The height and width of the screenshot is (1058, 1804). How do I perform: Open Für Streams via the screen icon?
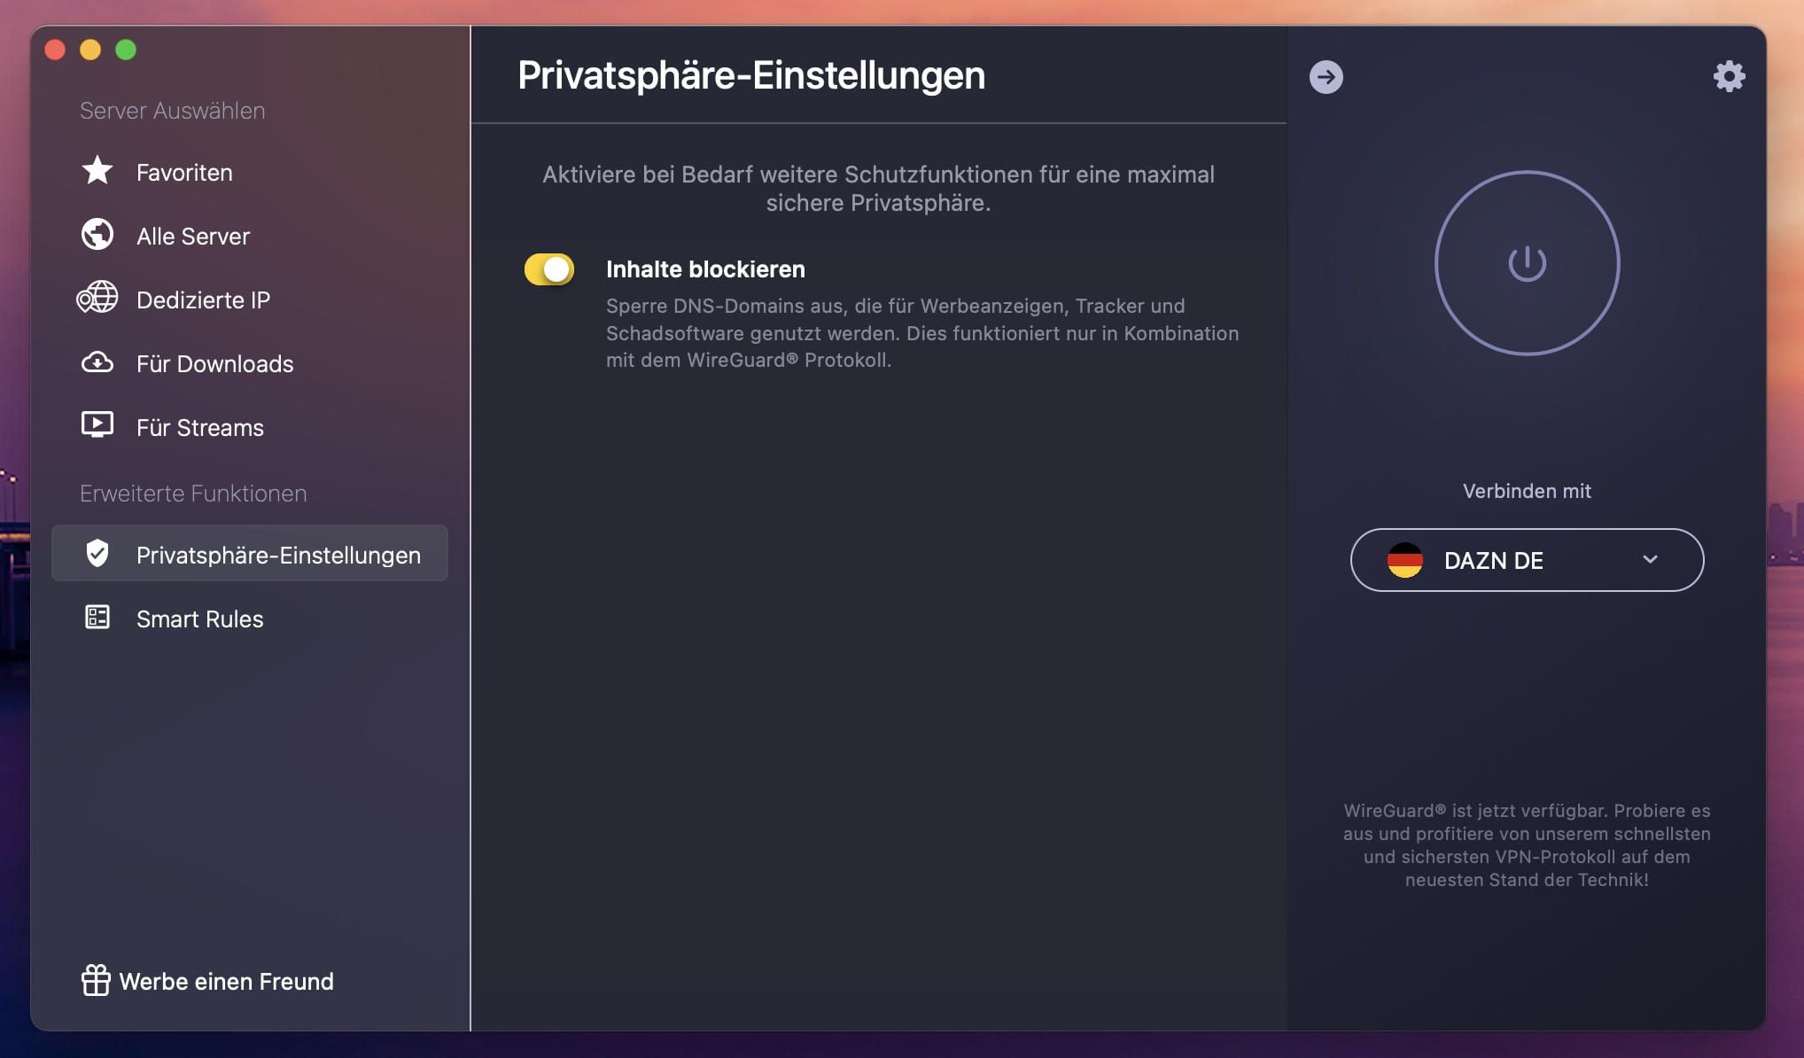[97, 425]
